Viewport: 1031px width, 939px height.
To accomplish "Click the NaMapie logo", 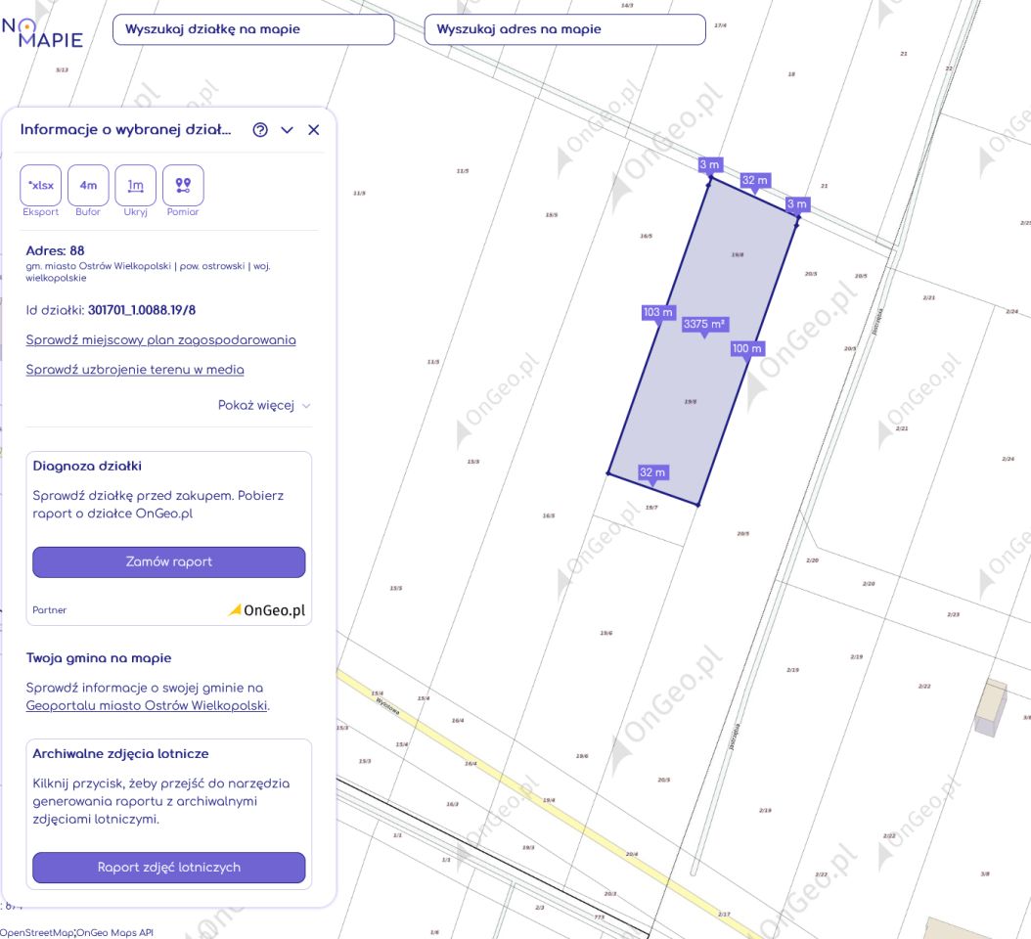I will click(x=42, y=33).
